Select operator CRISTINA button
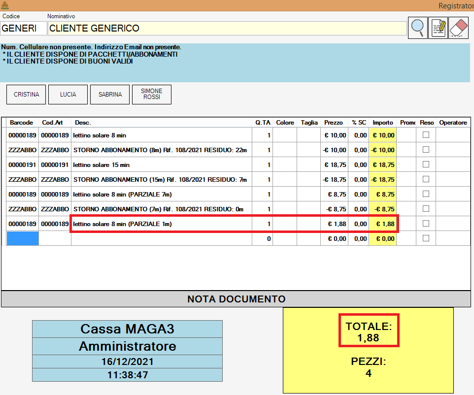 (x=26, y=95)
